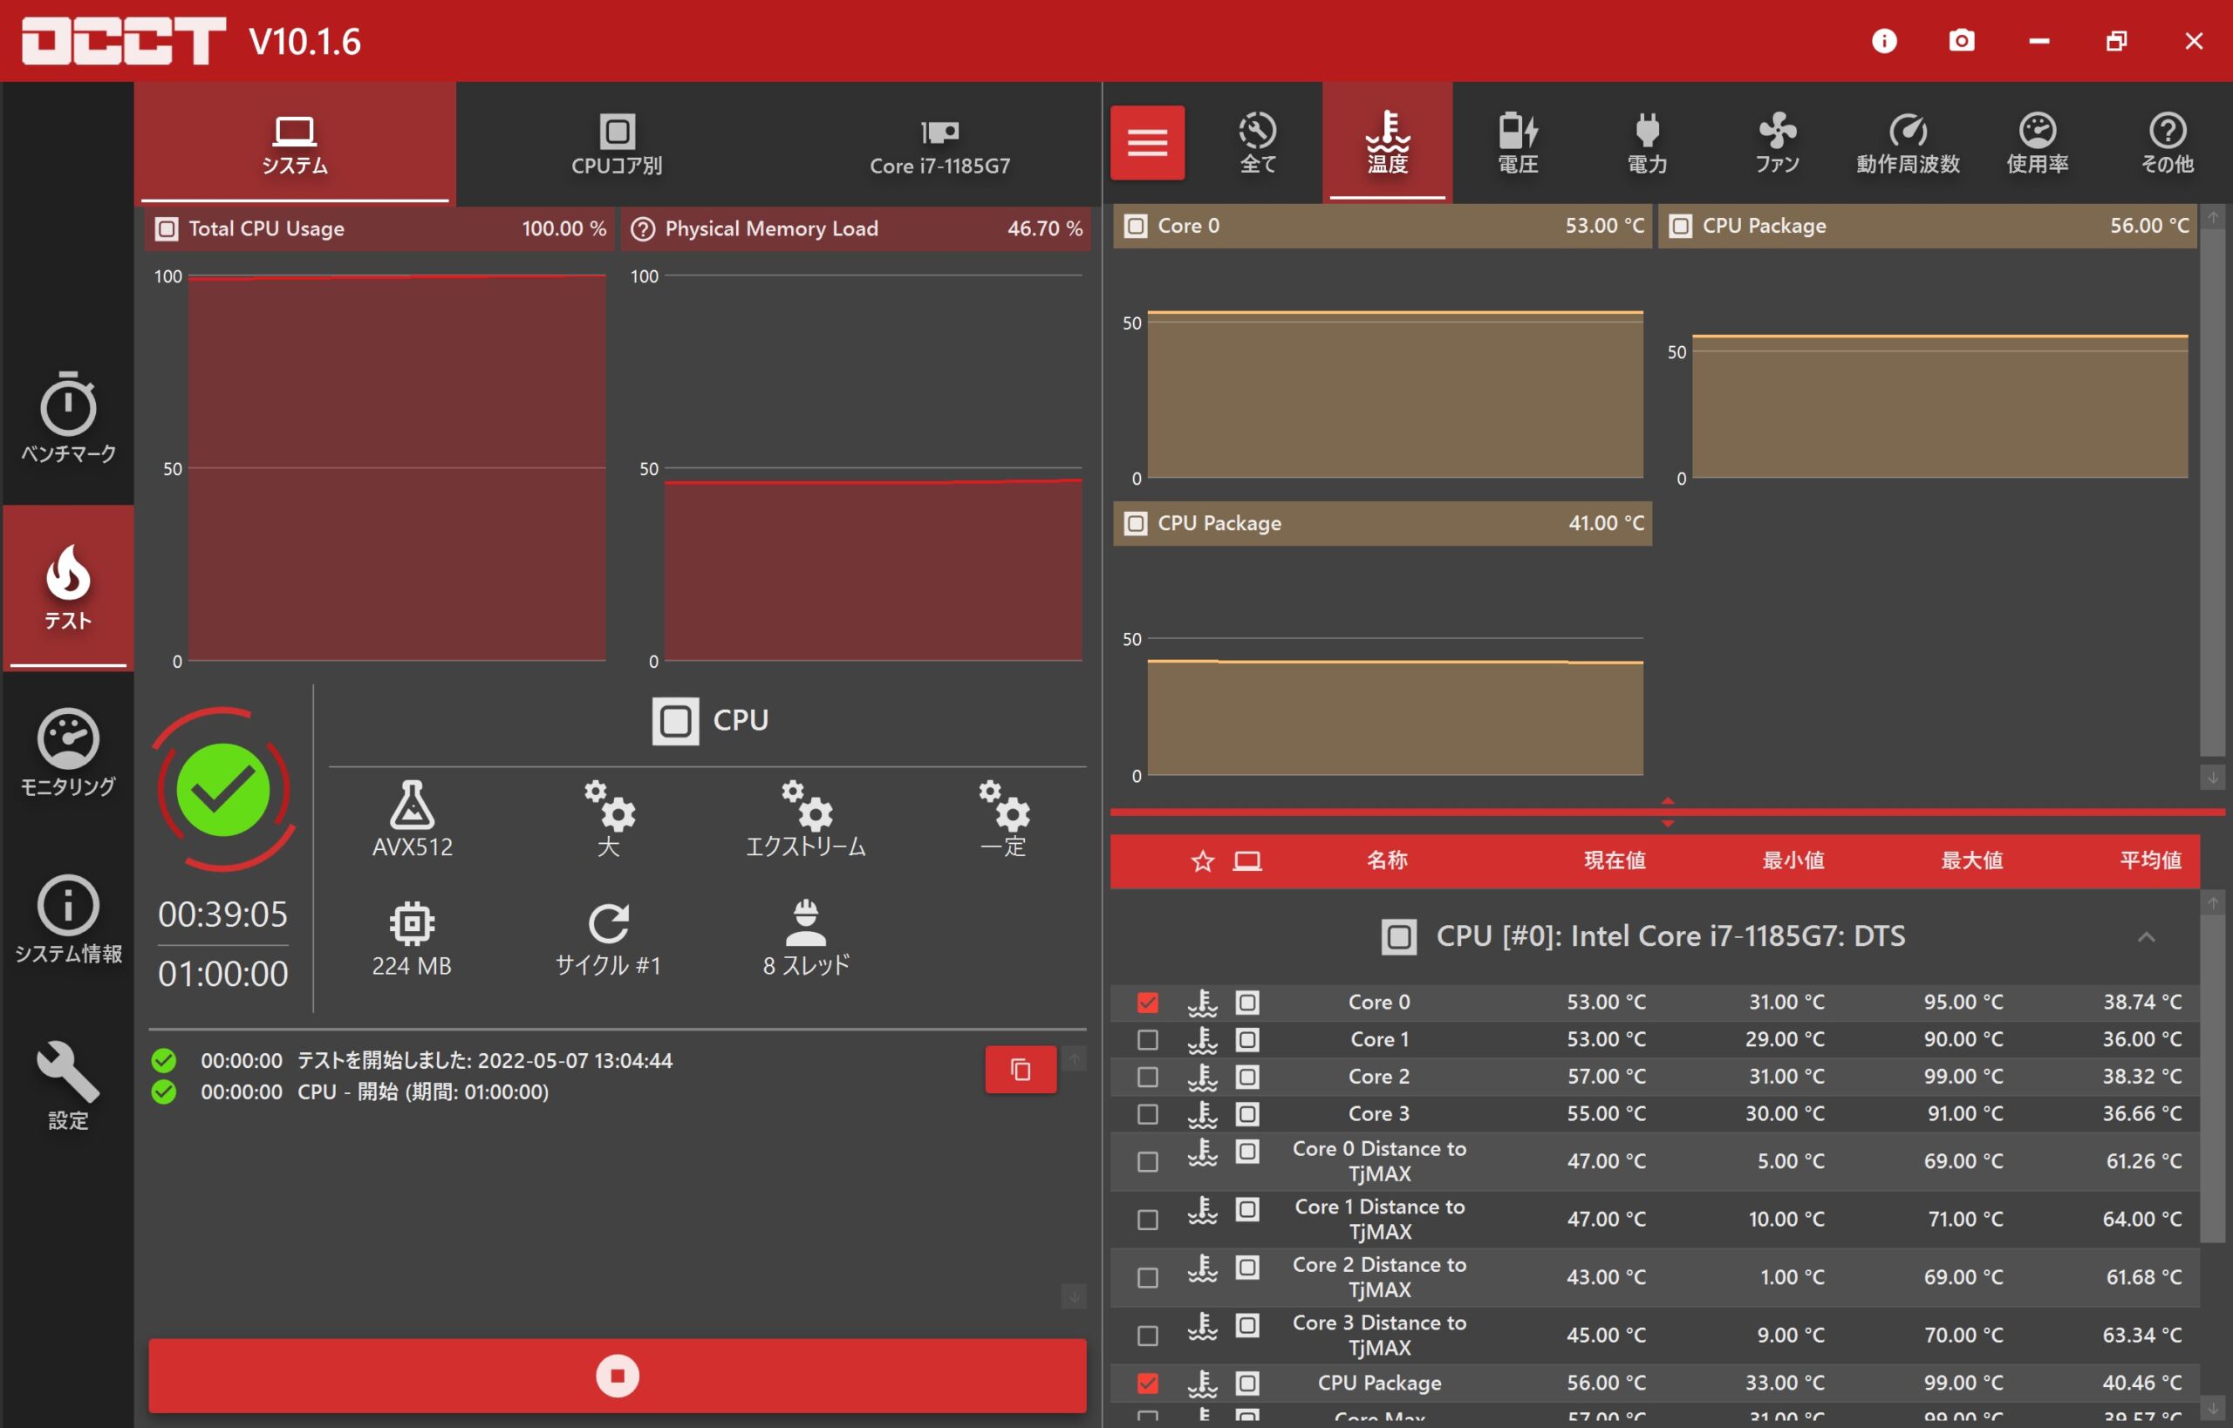Viewport: 2233px width, 1428px height.
Task: Check Core 1 Distance to TjMAX checkbox
Action: (x=1148, y=1220)
